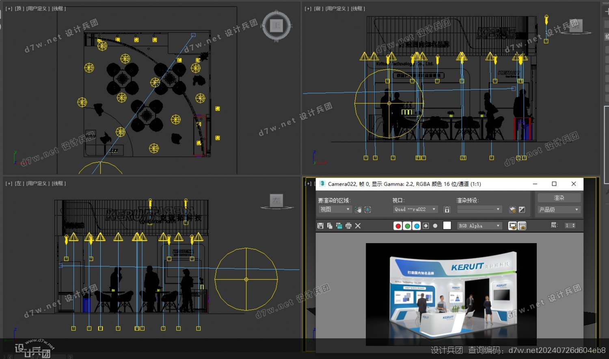Click the ViewCube 上 face in top viewport
This screenshot has height=359, width=609.
tap(276, 26)
